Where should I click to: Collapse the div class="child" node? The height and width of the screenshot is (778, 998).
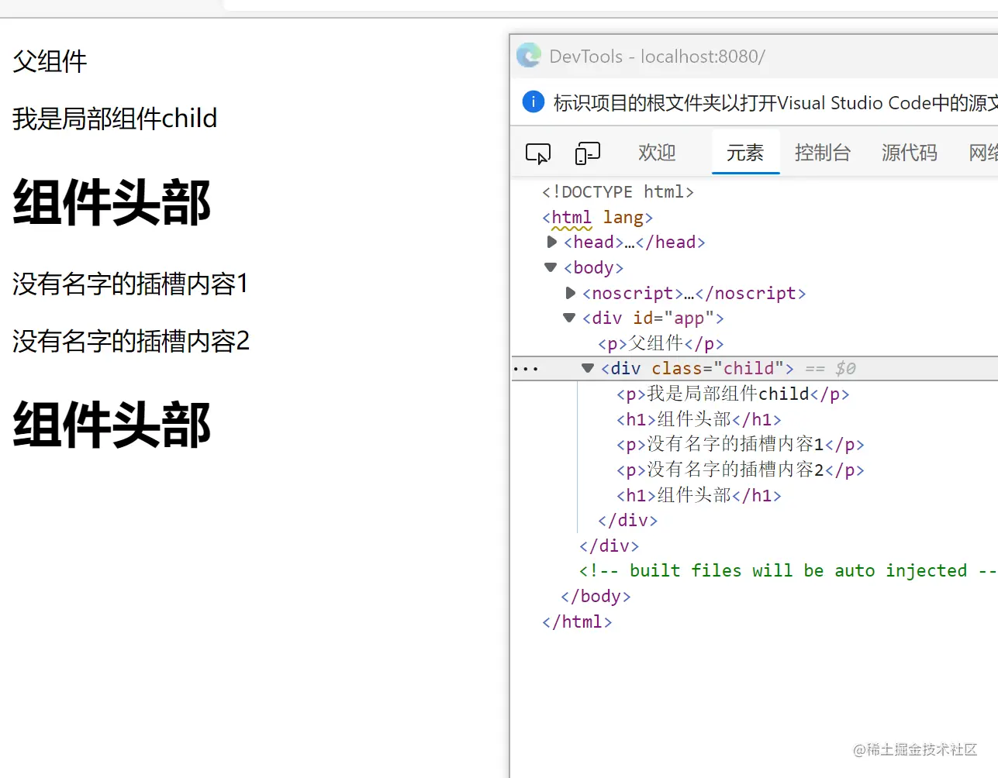[588, 368]
